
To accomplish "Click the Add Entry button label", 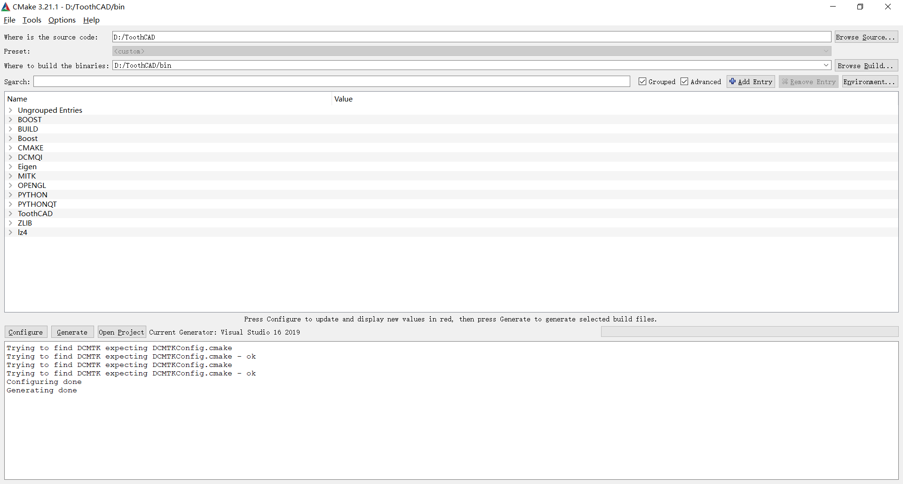I will (x=755, y=82).
